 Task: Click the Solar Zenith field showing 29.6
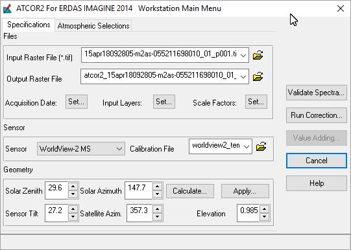(x=56, y=190)
